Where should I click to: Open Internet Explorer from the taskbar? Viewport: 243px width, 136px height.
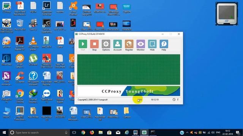click(127, 133)
